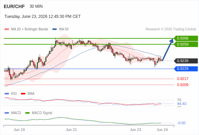
Task: Click the 9MA red legend swatch
Action: (23, 94)
